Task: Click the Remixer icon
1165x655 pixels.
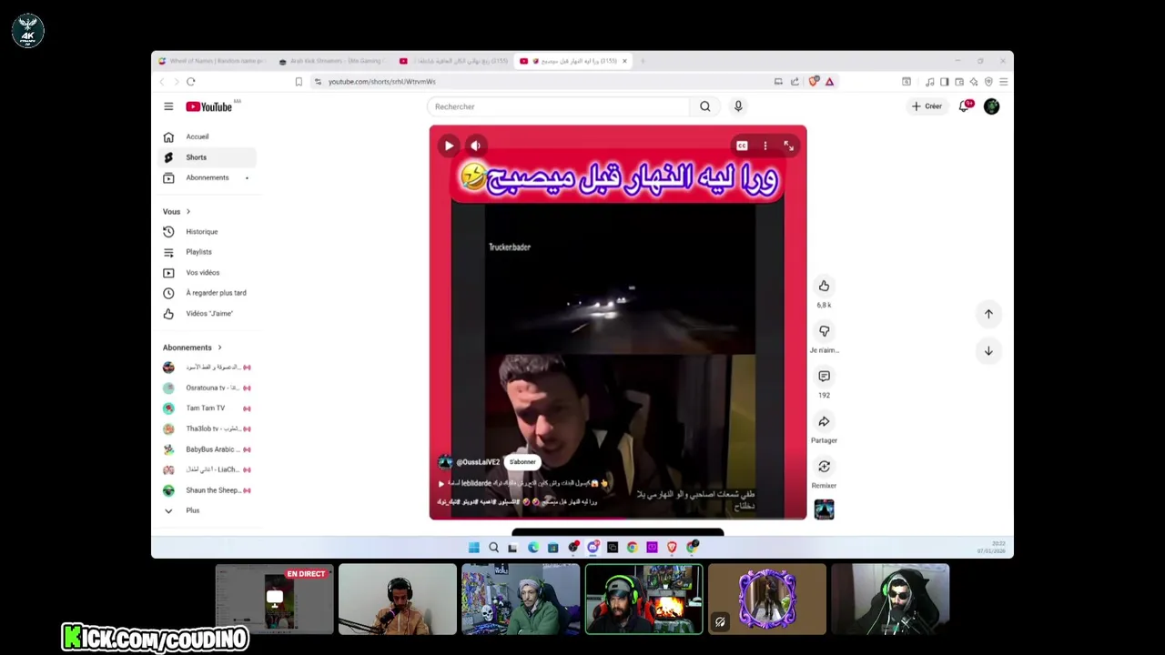Action: (x=824, y=467)
